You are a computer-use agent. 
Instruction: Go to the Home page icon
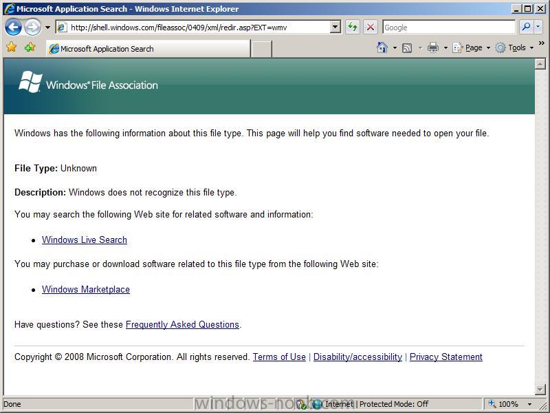click(x=382, y=47)
